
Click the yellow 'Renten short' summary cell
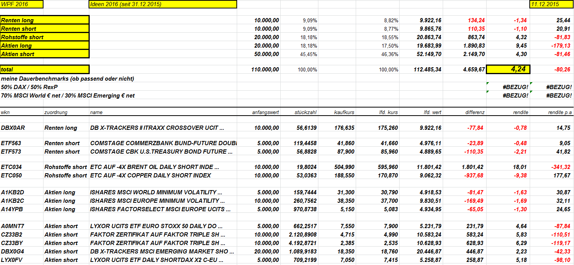pos(45,29)
